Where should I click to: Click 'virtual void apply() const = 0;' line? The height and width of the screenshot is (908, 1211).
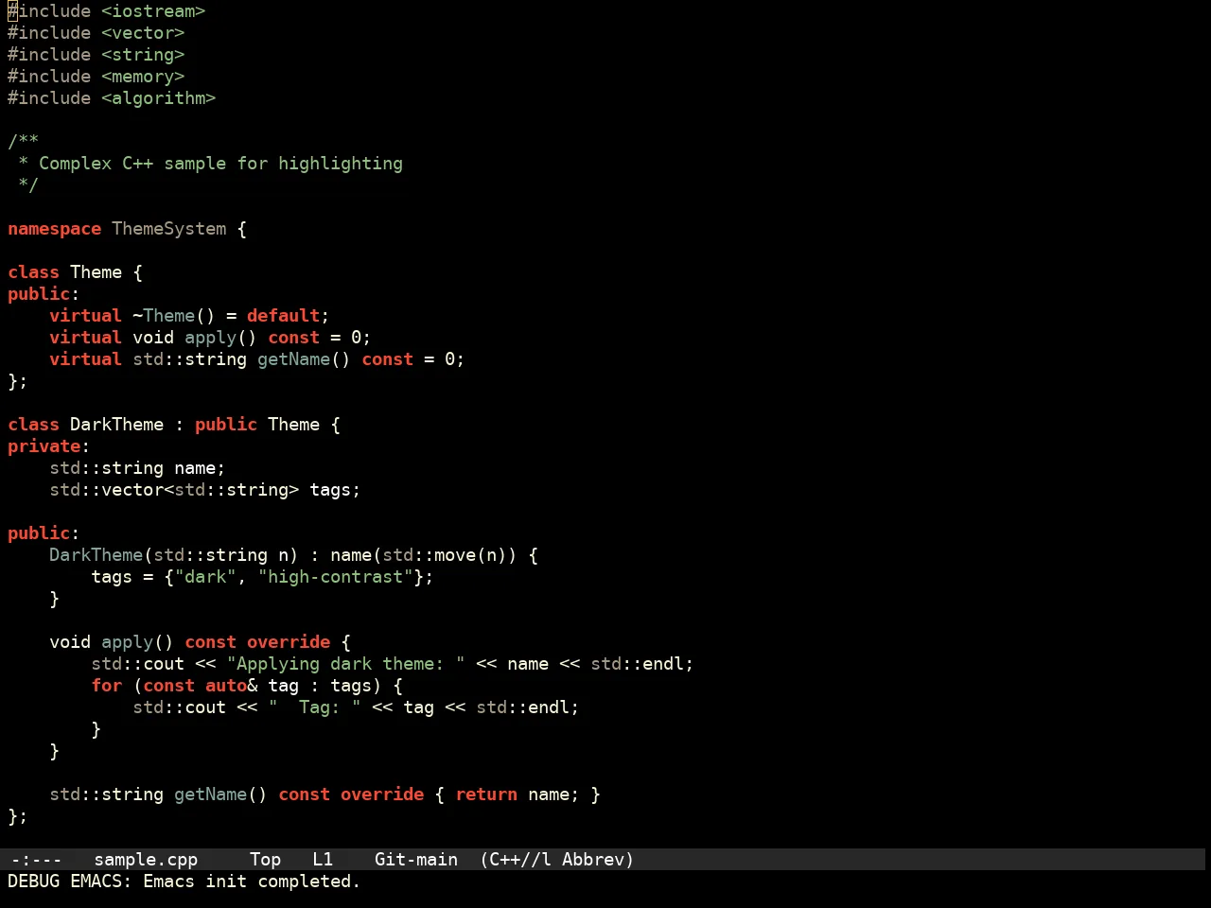click(x=210, y=338)
